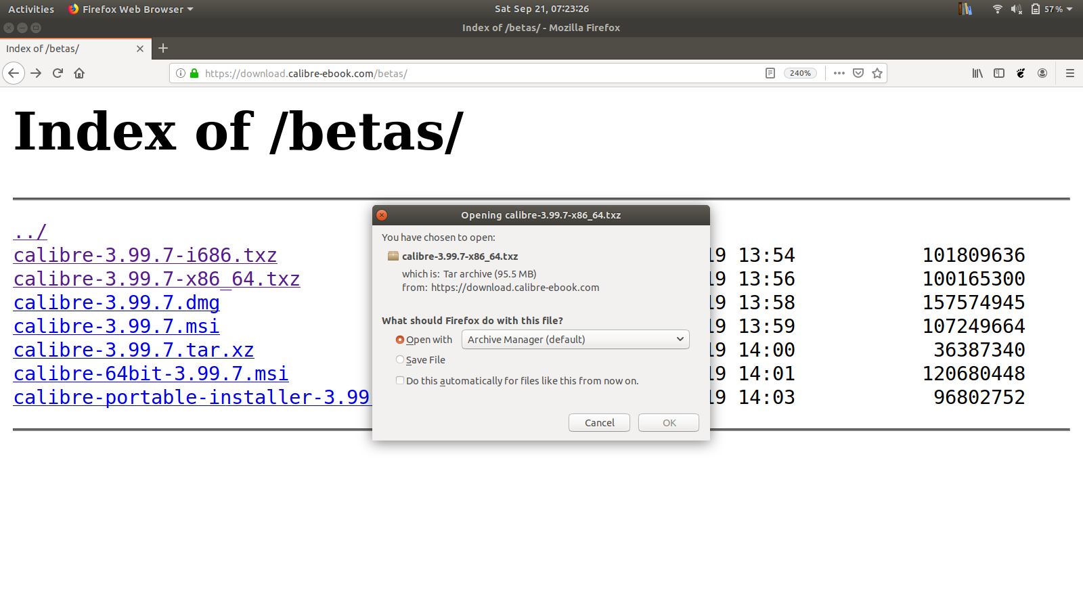Switch to the Index of /betas/ tab

(74, 49)
